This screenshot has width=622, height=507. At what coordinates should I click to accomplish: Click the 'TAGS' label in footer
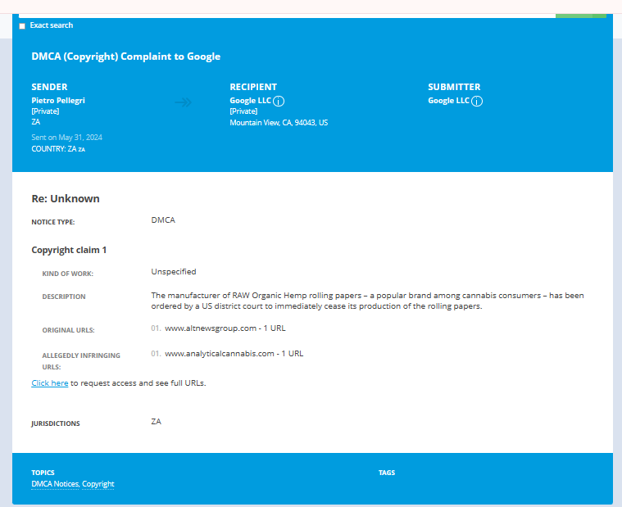(x=387, y=473)
